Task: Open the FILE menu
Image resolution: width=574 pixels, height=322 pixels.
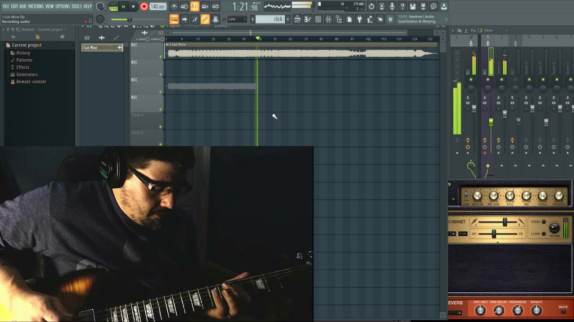Action: click(x=6, y=6)
